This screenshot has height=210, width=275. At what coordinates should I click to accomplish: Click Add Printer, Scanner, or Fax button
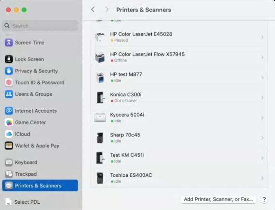pyautogui.click(x=219, y=199)
